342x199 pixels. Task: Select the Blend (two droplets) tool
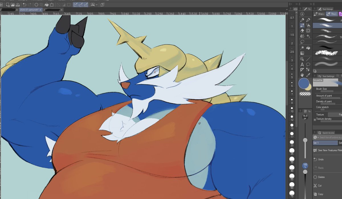(302, 36)
